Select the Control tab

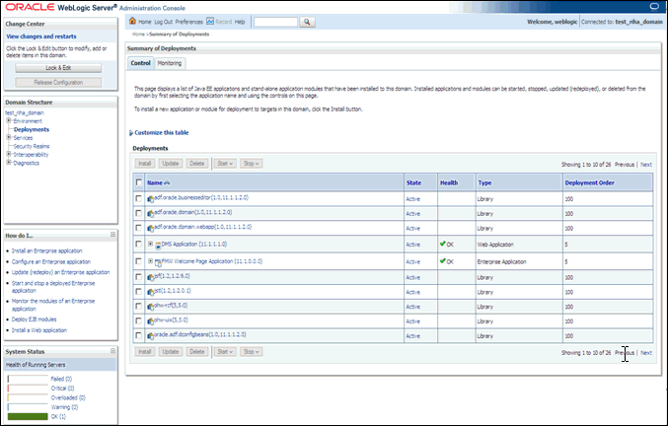pyautogui.click(x=140, y=63)
